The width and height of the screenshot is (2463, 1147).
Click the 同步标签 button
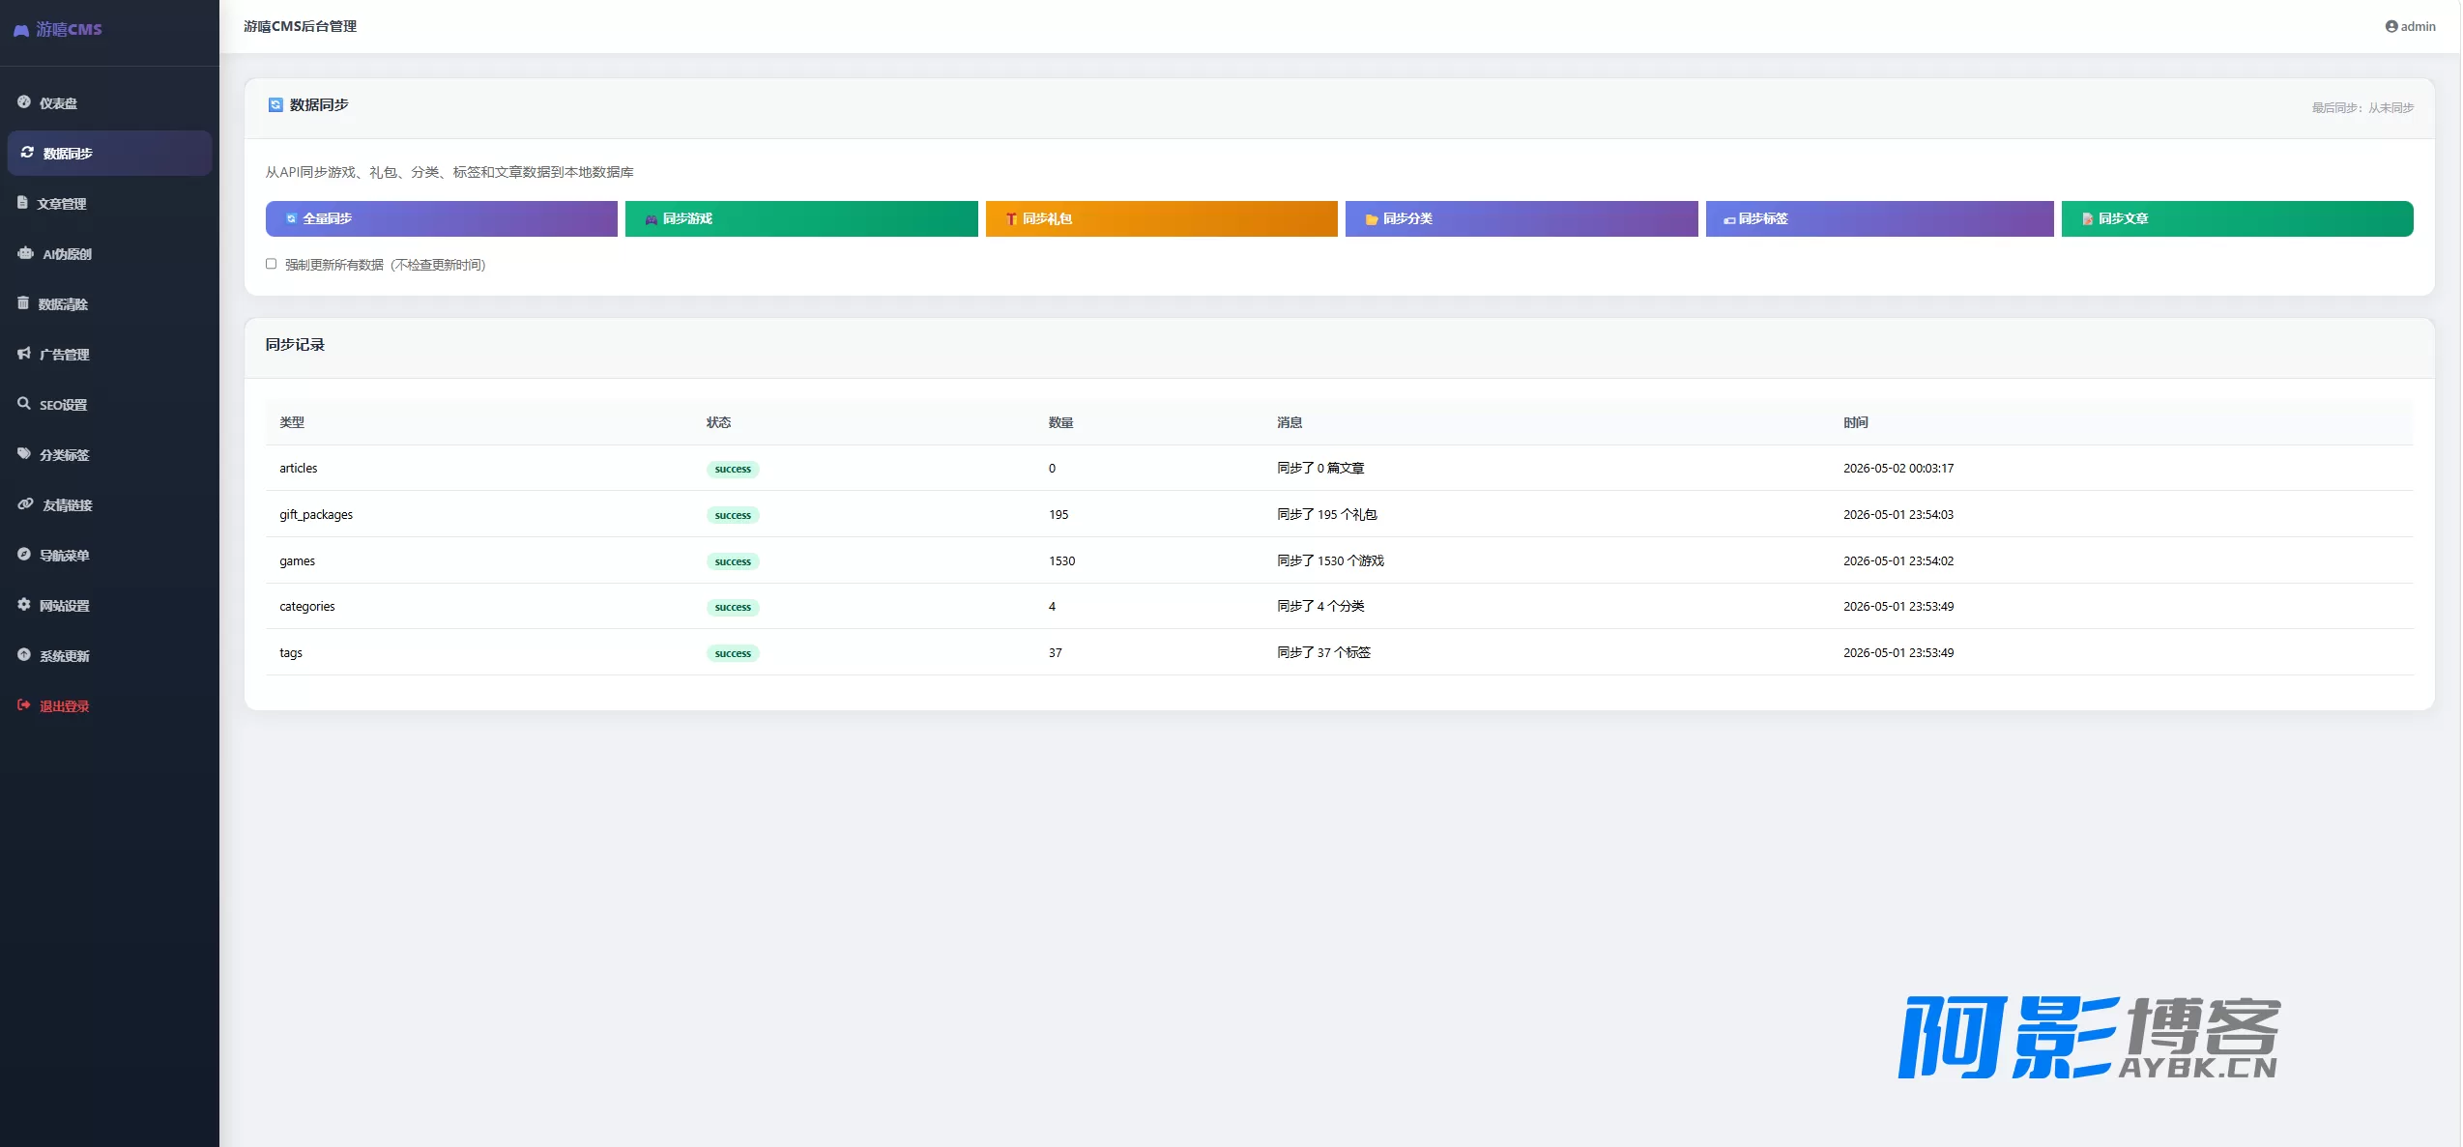[x=1880, y=218]
